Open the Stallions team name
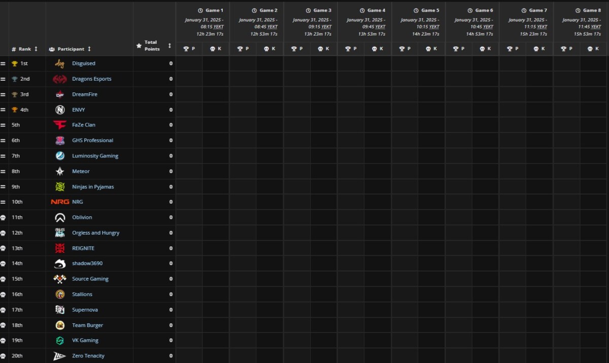This screenshot has width=609, height=363. 82,294
